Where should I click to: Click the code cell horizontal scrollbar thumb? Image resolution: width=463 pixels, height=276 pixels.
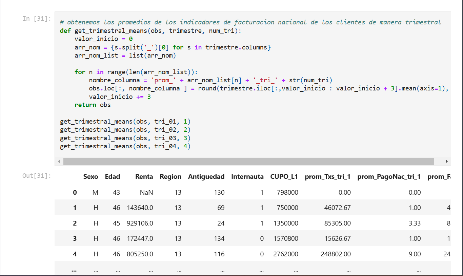[248, 161]
